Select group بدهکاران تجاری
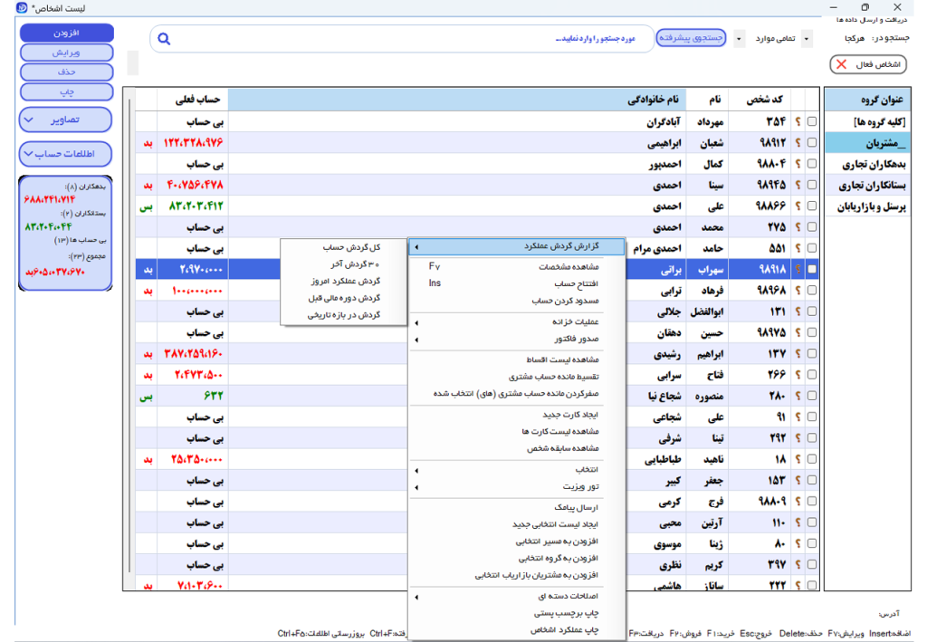This screenshot has width=927, height=642. pos(868,164)
